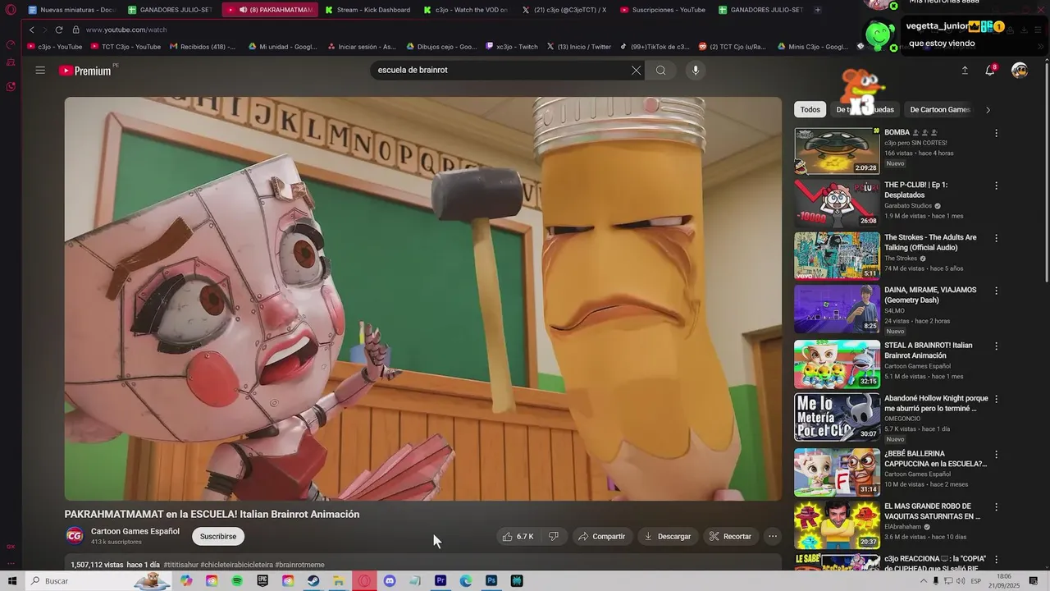
Task: Go back with browser back arrow
Action: [x=31, y=30]
